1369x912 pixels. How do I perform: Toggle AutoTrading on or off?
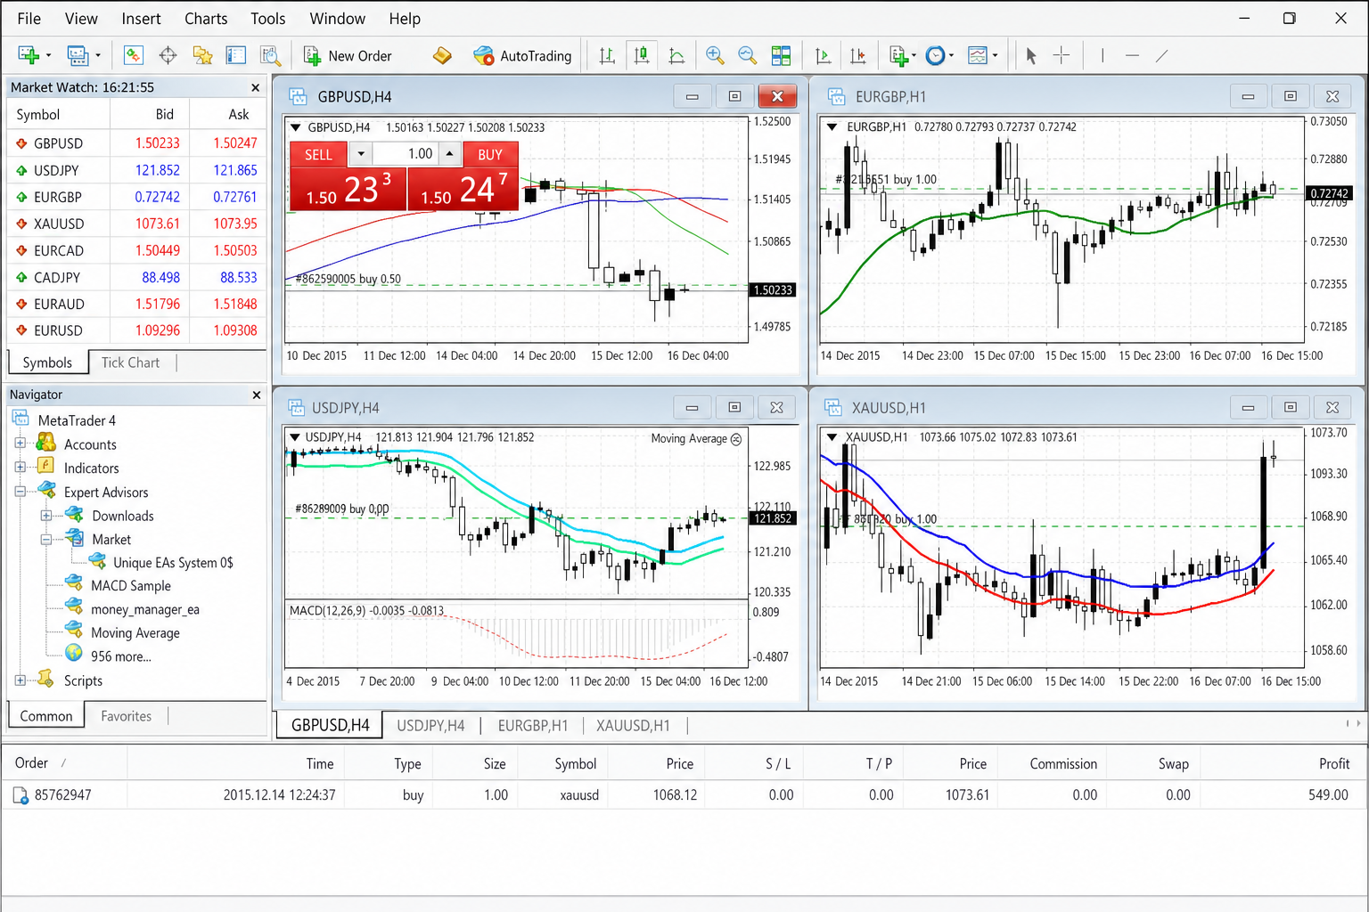(x=522, y=56)
